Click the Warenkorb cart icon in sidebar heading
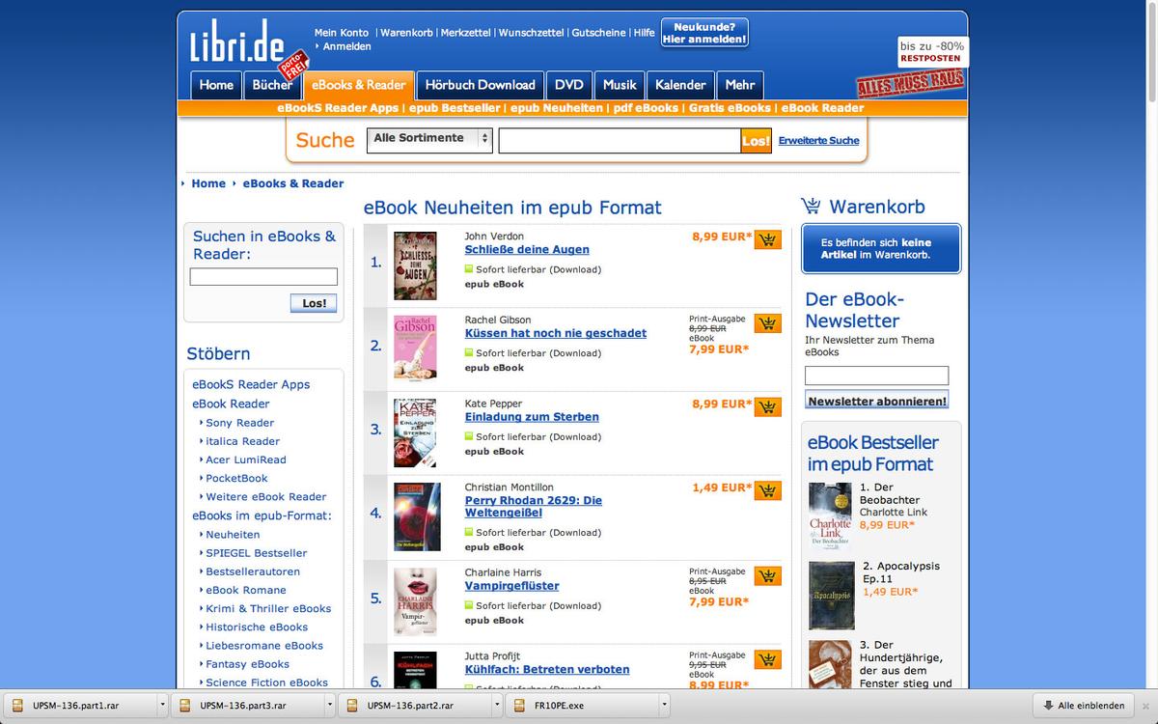This screenshot has height=724, width=1158. tap(811, 206)
